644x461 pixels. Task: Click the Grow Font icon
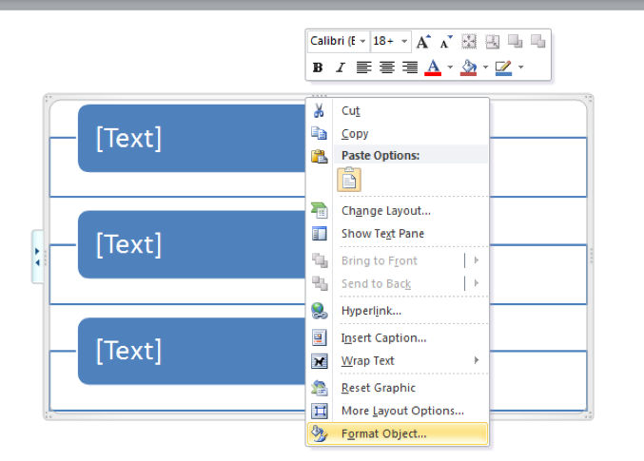(x=423, y=42)
